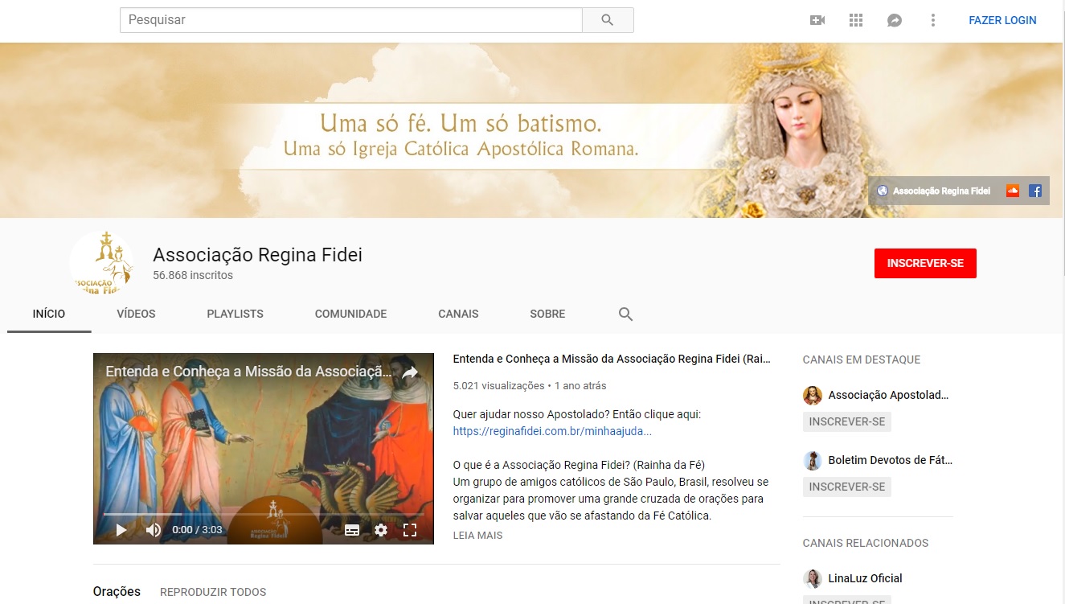The height and width of the screenshot is (604, 1065).
Task: Open the Associação Apostolado channel name
Action: click(x=889, y=395)
